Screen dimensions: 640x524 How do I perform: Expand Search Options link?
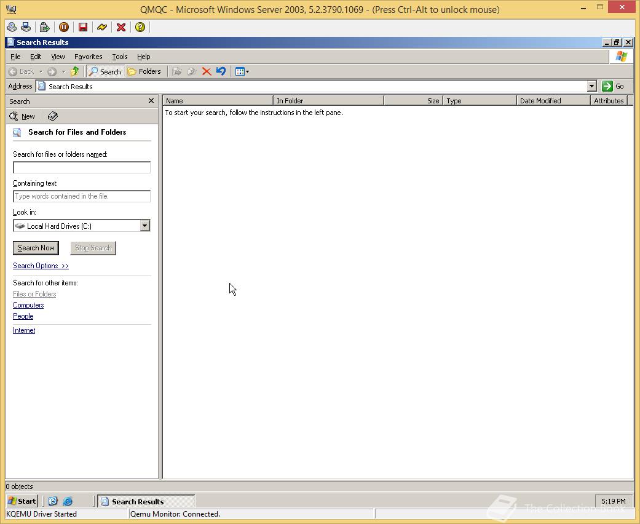(41, 266)
